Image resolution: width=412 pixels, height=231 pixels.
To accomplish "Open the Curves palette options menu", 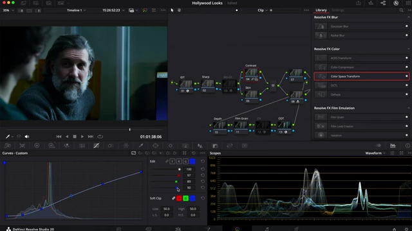I will point(203,153).
